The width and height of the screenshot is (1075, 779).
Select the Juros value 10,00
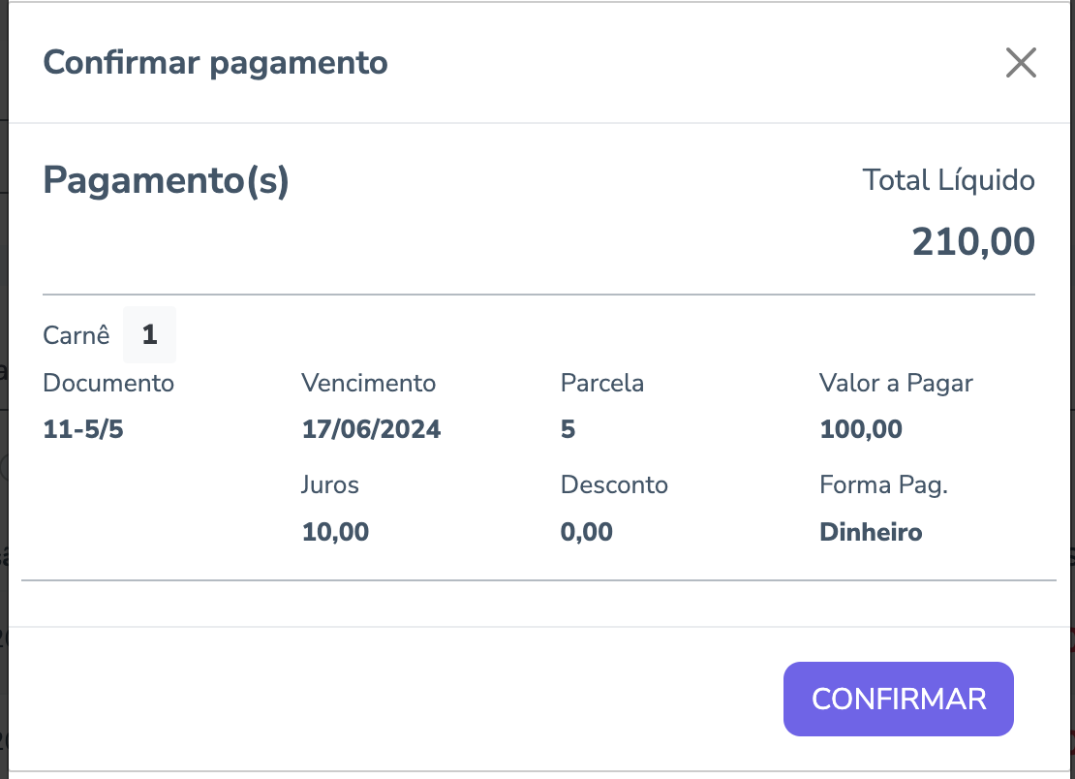pos(335,531)
